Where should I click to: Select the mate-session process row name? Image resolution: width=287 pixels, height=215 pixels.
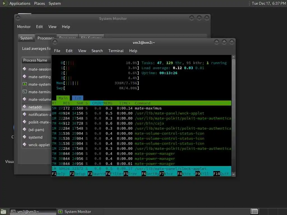click(40, 69)
